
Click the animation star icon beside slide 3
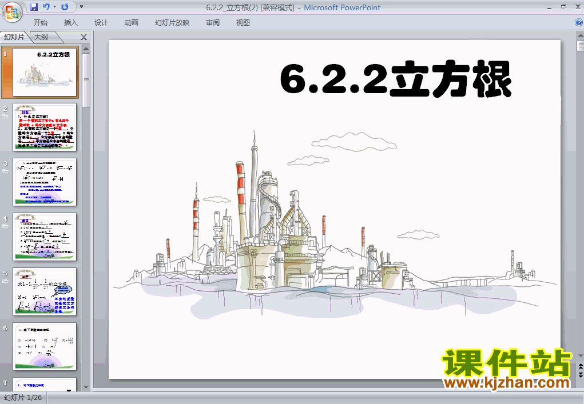point(5,171)
